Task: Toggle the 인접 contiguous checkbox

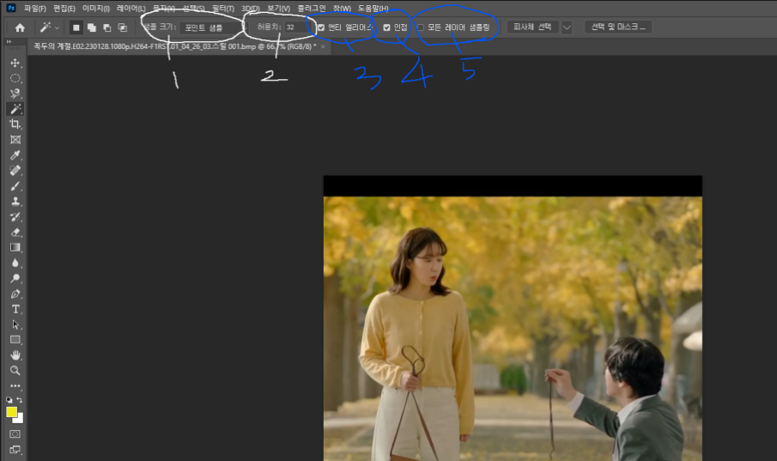Action: [386, 27]
